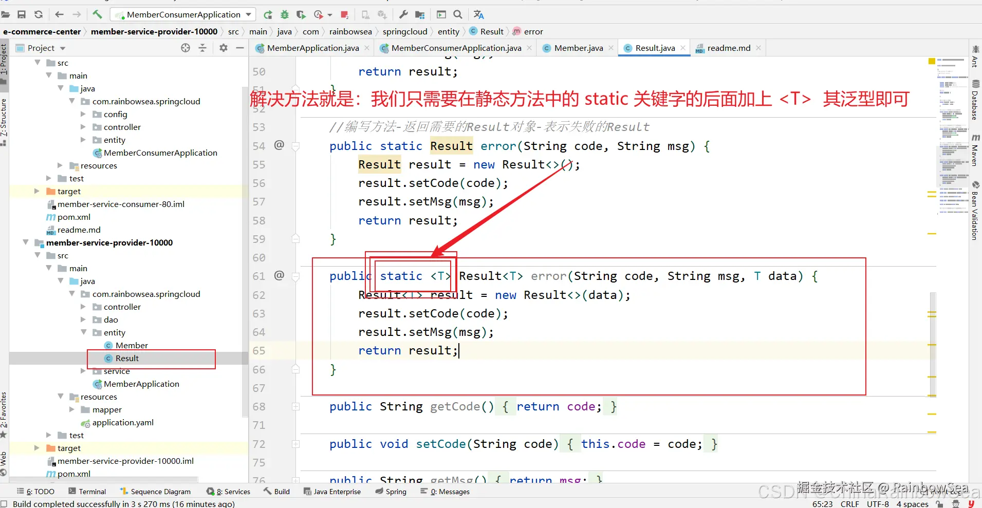Open Project Structure toolbar icon
This screenshot has height=508, width=982.
pos(420,14)
